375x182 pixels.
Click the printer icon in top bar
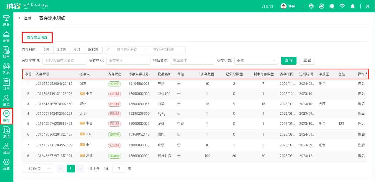pos(332,6)
